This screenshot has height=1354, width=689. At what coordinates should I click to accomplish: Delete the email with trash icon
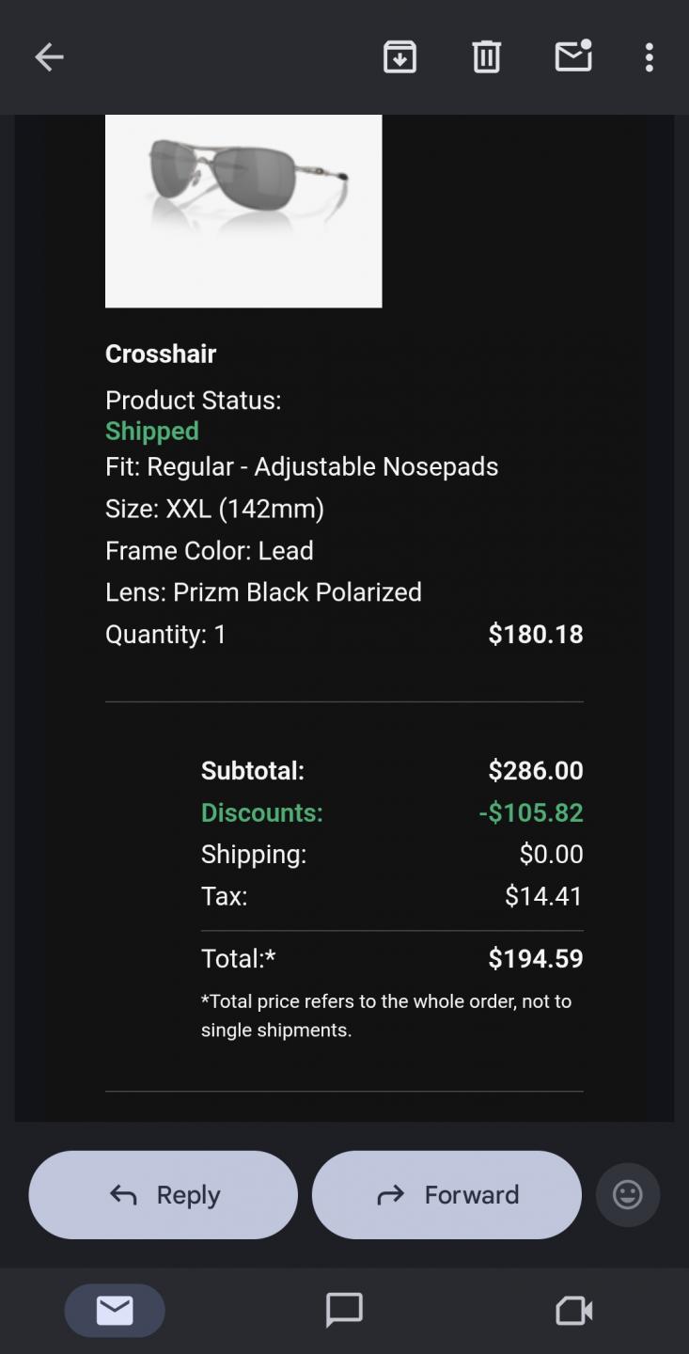pos(486,57)
